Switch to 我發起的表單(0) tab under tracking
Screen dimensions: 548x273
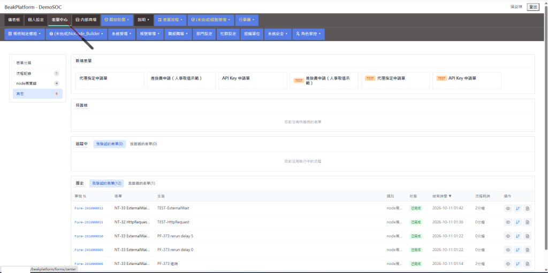coord(109,144)
